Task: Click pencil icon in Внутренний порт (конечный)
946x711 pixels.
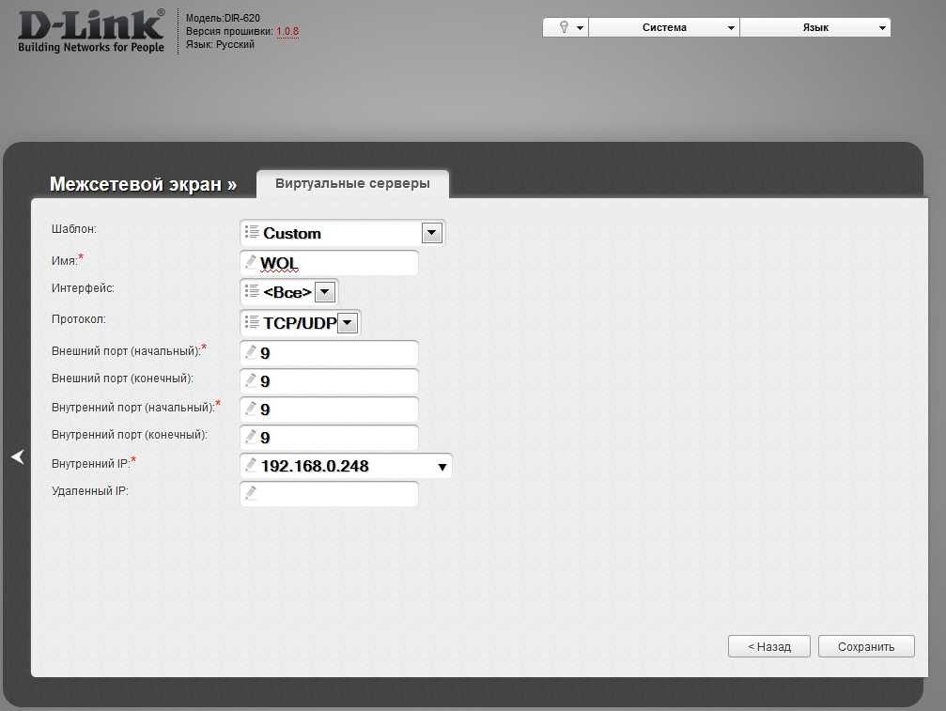Action: [251, 436]
